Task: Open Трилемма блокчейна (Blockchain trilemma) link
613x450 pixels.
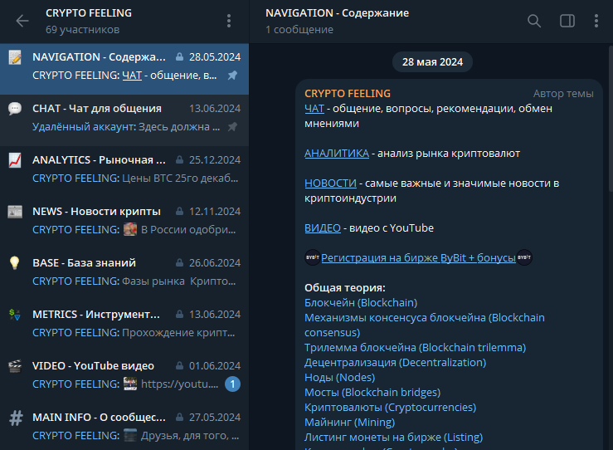Action: (416, 348)
